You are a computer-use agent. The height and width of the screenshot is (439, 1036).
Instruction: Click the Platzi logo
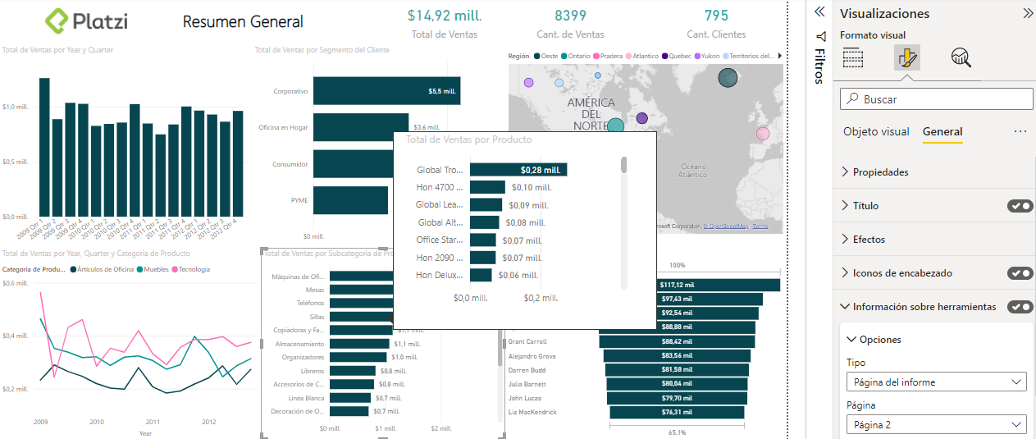click(x=87, y=21)
